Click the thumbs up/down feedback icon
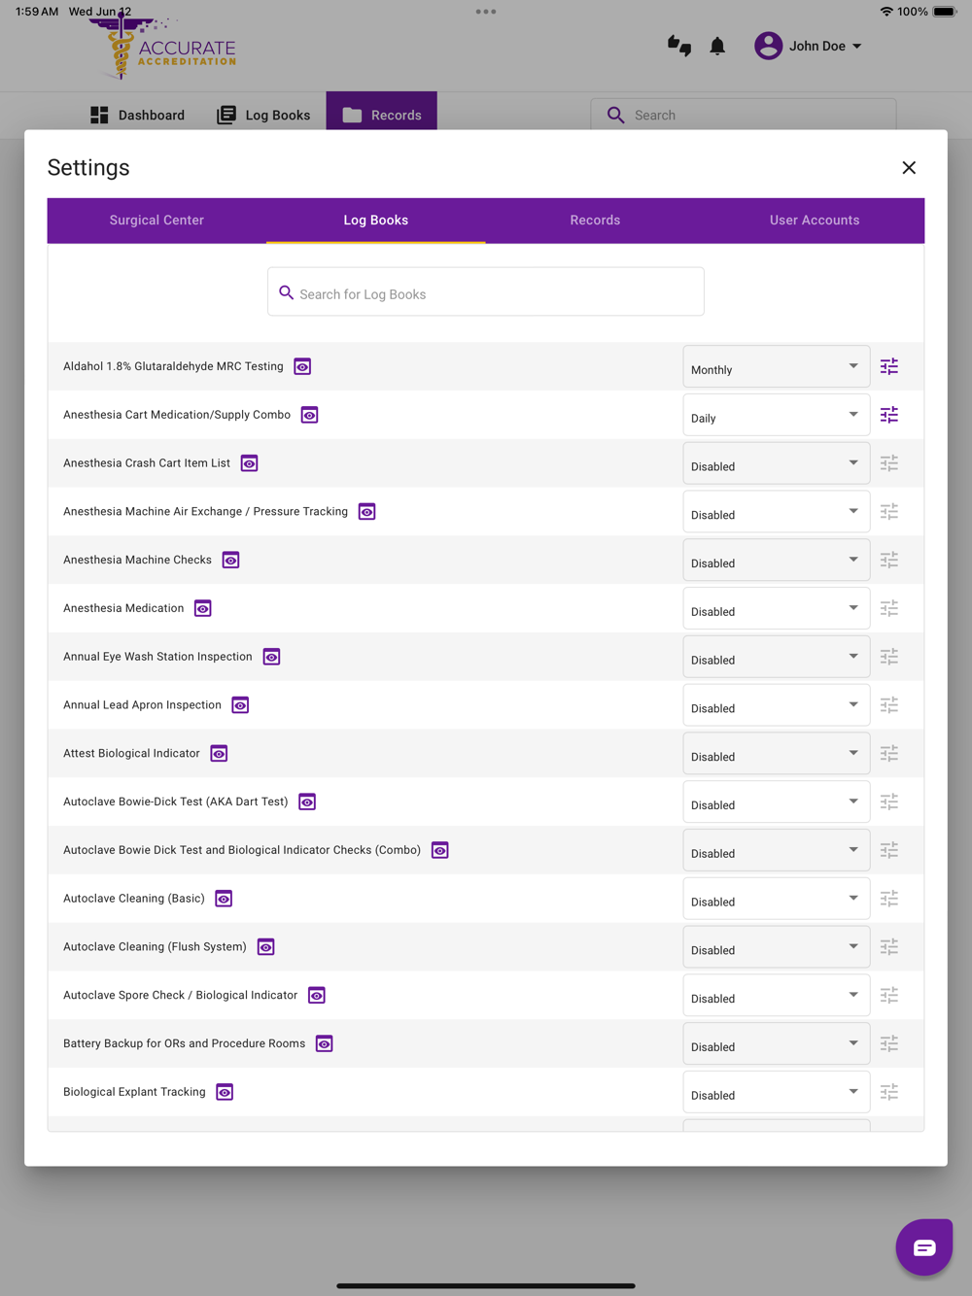972x1296 pixels. click(x=679, y=46)
